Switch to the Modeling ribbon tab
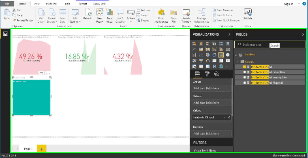This screenshot has height=158, width=308. click(51, 4)
